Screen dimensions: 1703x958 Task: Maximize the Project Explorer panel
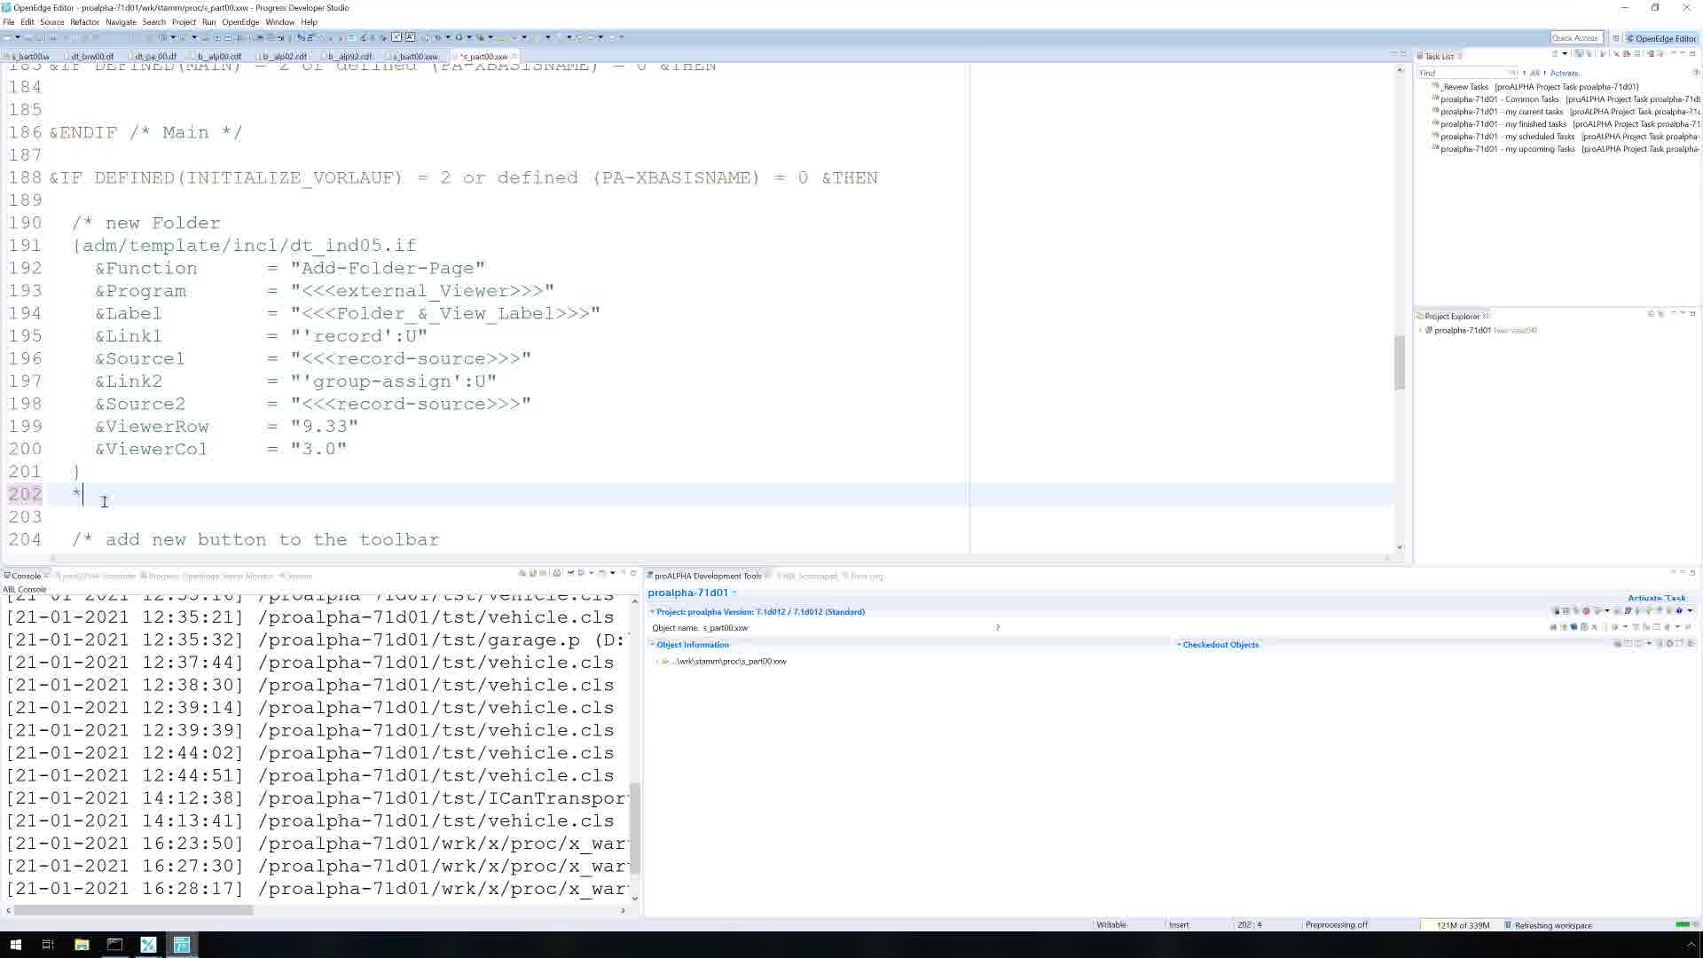point(1691,314)
